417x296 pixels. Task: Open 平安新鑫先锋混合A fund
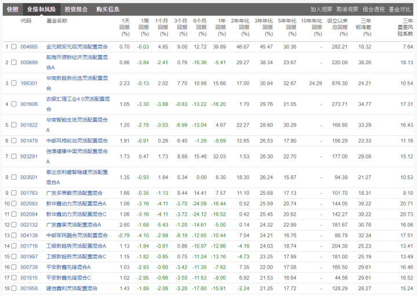[68, 267]
